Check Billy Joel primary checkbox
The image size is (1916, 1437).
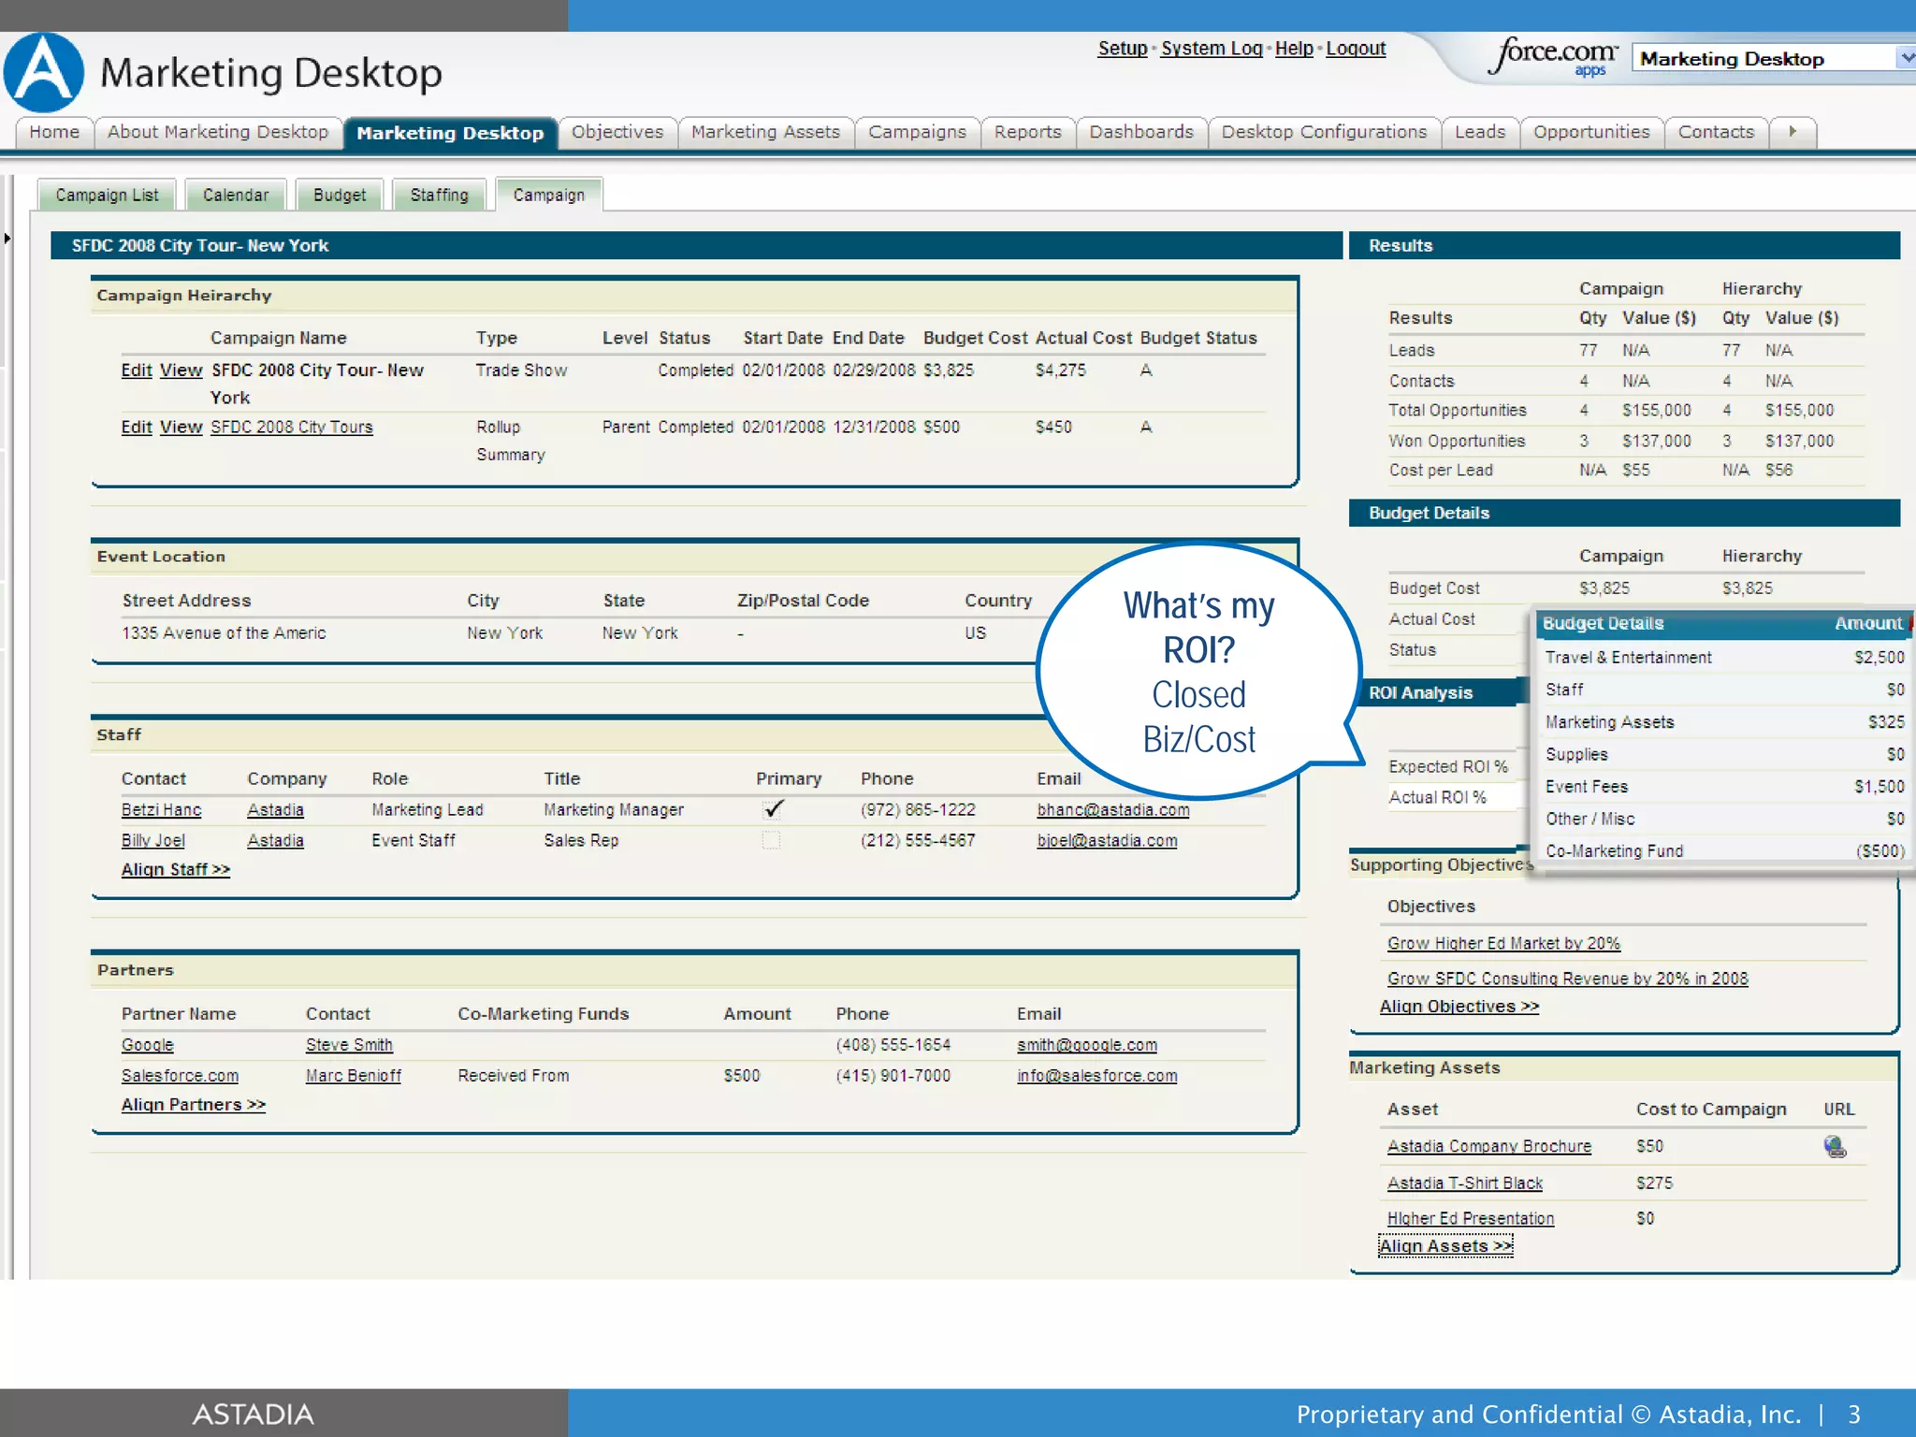coord(771,840)
